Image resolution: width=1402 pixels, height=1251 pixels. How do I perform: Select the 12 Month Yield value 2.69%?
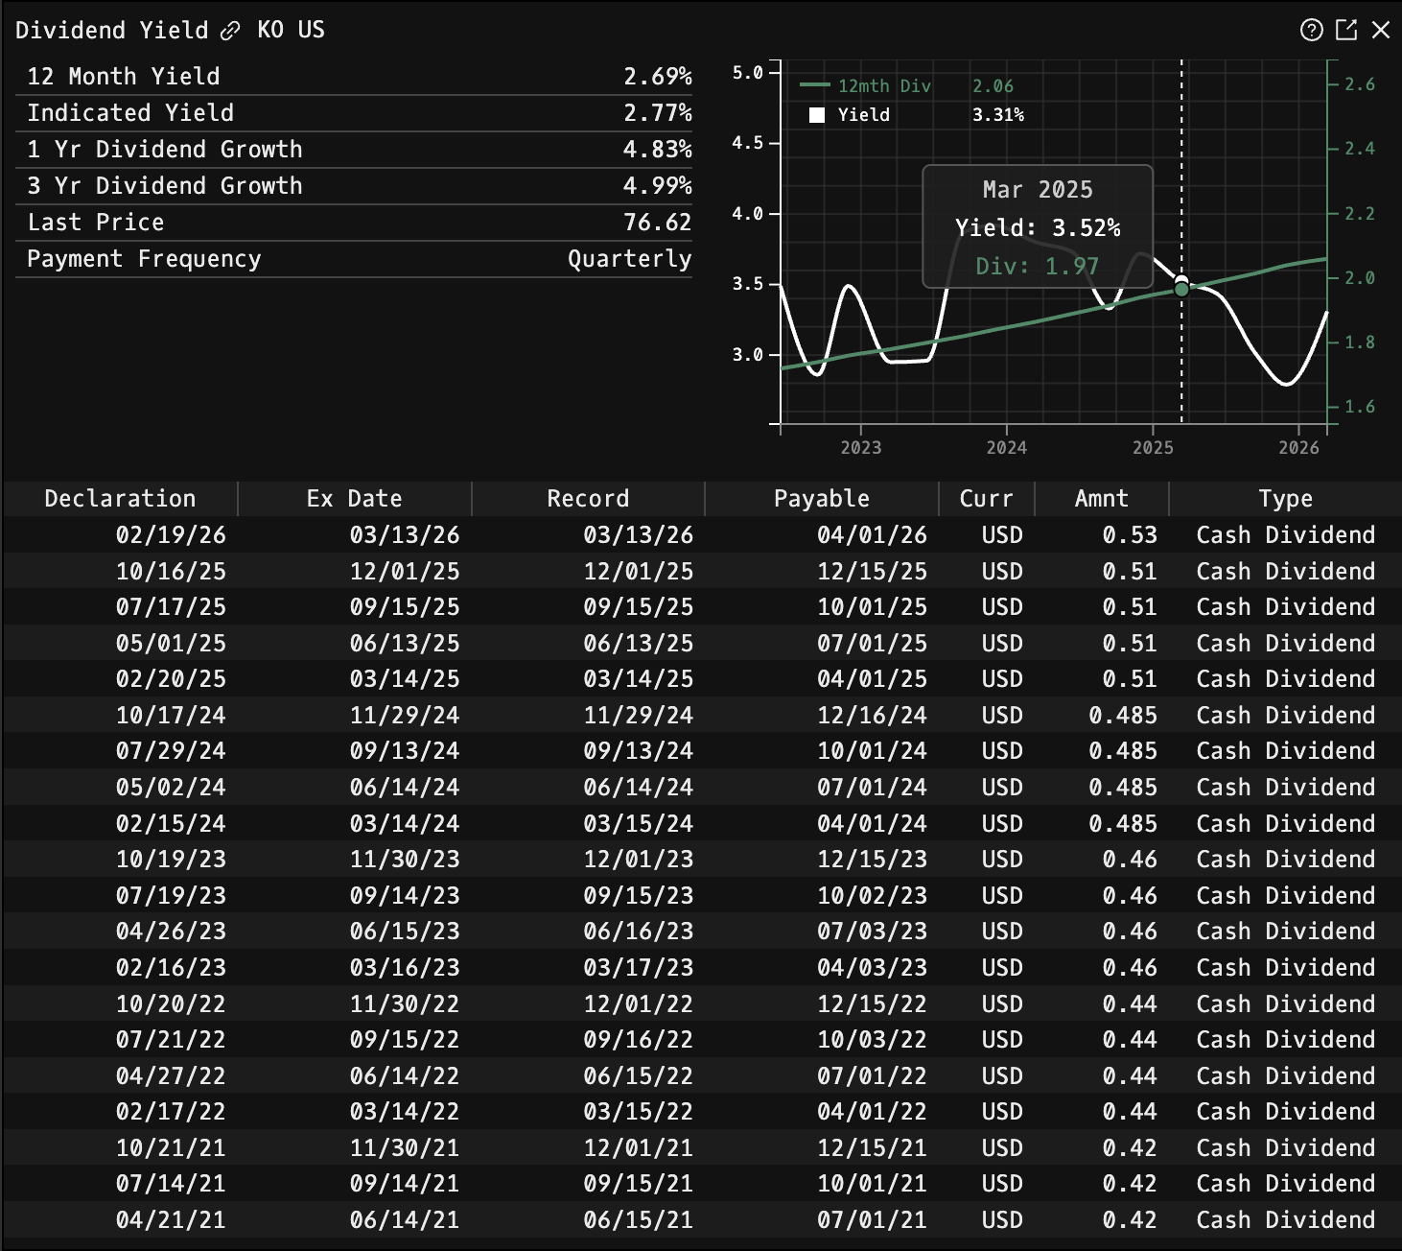click(658, 77)
